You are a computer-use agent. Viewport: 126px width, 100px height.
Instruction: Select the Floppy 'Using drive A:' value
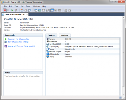(70, 49)
